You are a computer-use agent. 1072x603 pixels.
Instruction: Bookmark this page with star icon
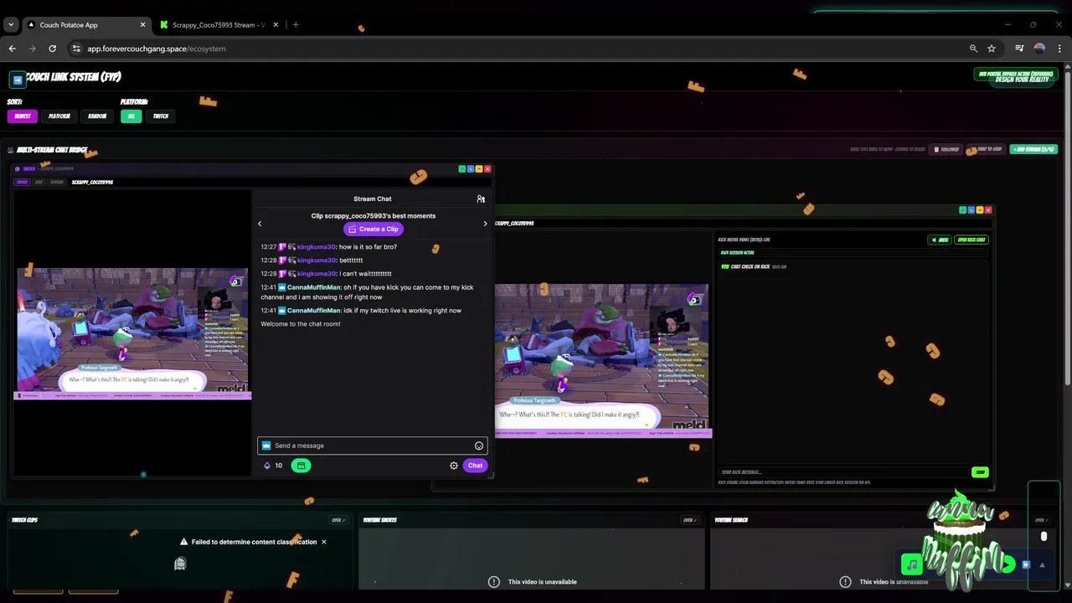[x=992, y=49]
